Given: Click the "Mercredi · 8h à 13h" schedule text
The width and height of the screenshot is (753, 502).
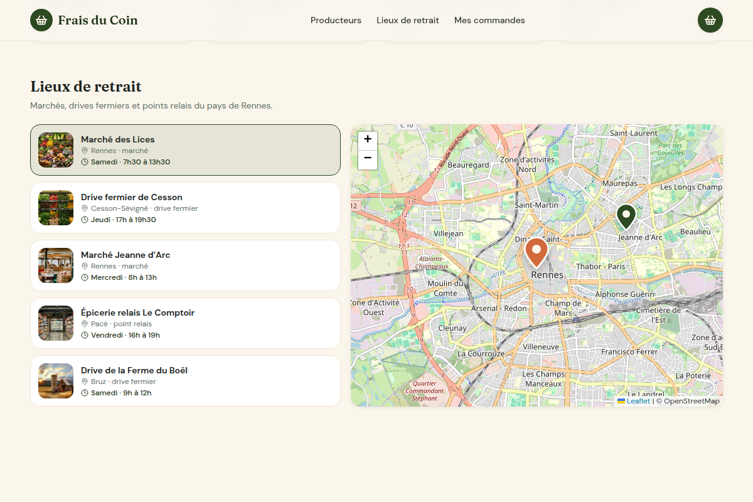Looking at the screenshot, I should coord(124,277).
